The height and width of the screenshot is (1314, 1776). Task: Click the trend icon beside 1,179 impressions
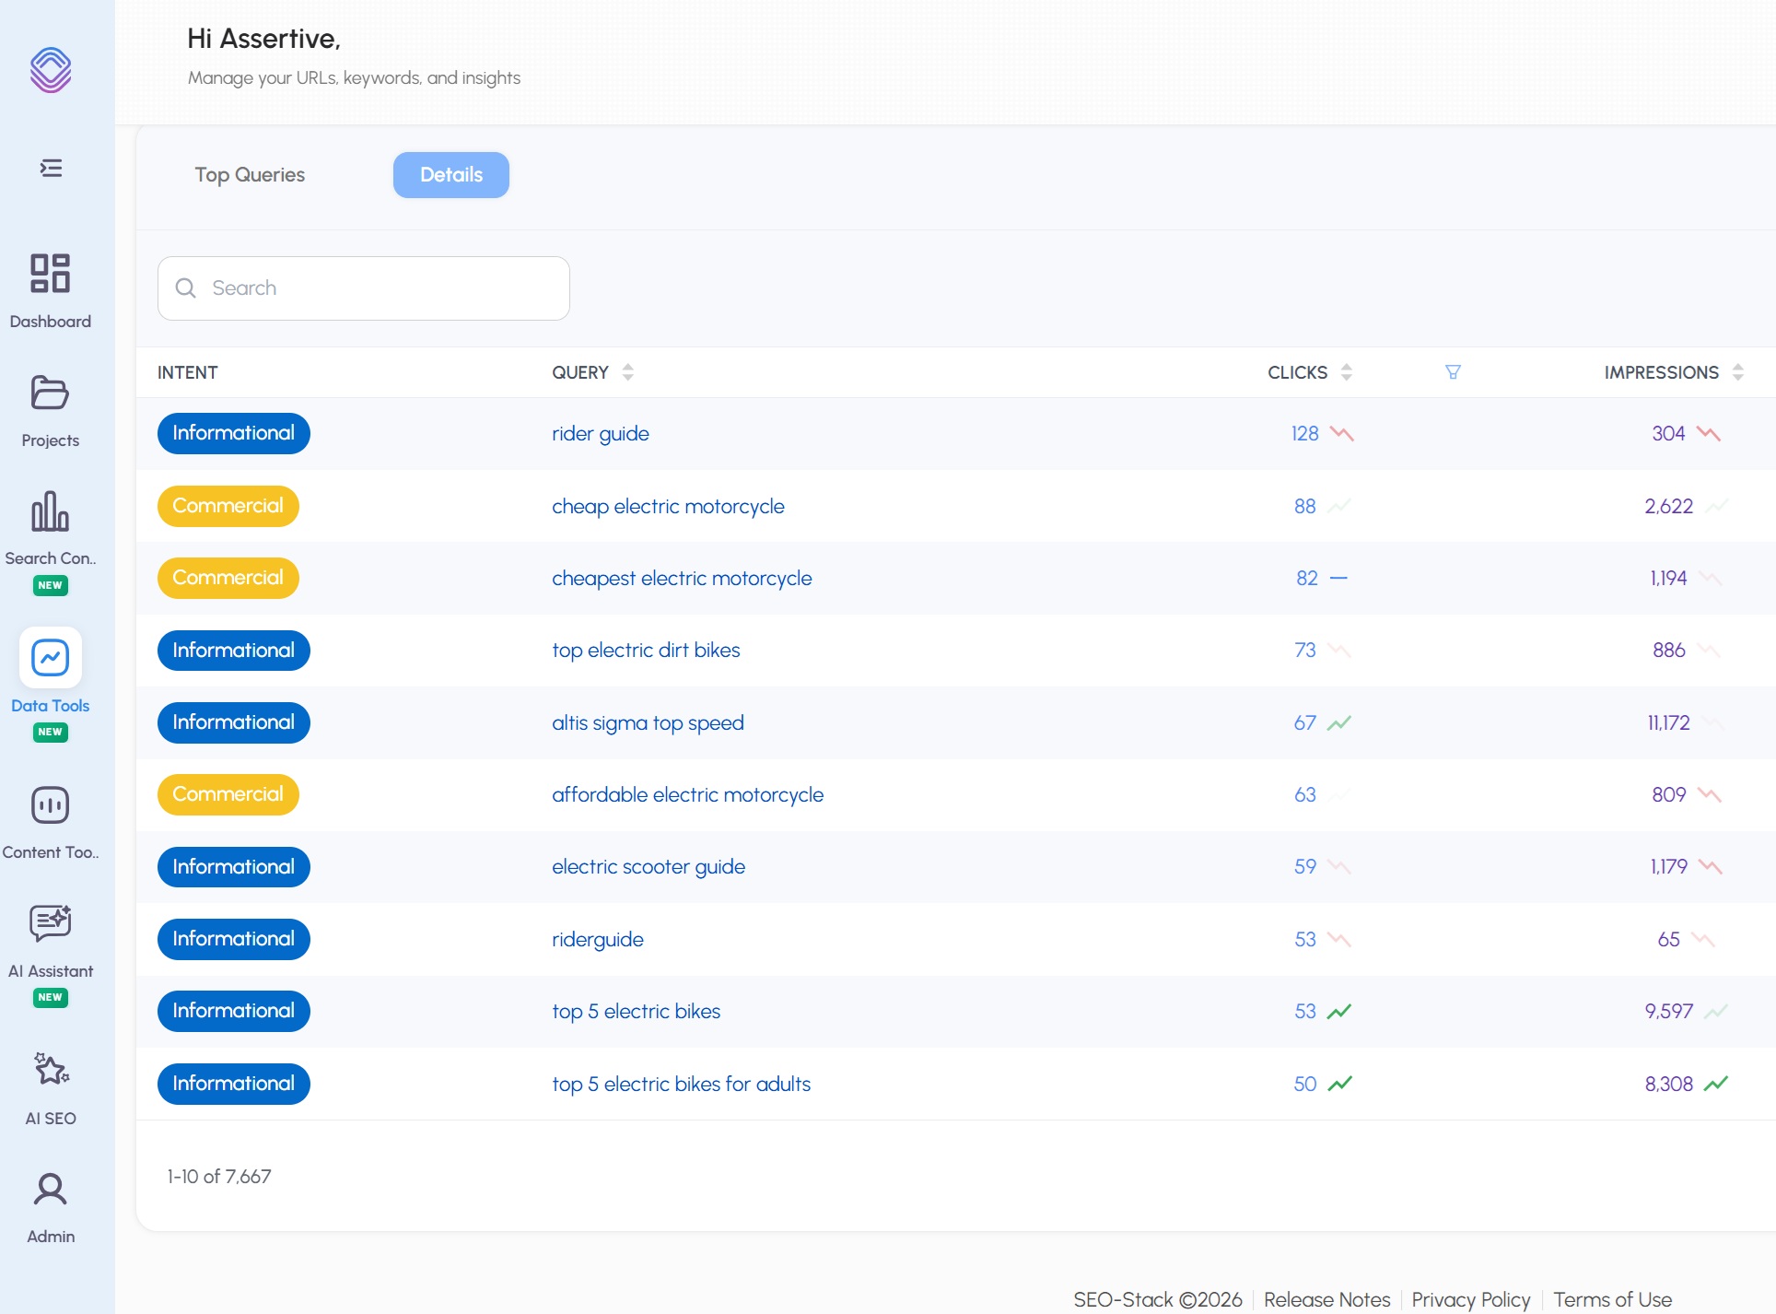click(1711, 867)
